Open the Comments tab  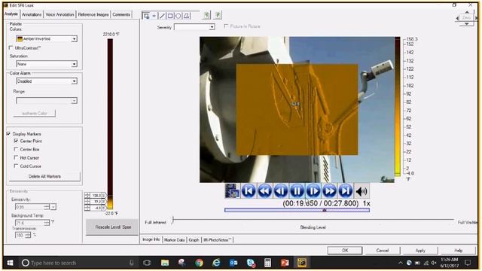pyautogui.click(x=121, y=14)
